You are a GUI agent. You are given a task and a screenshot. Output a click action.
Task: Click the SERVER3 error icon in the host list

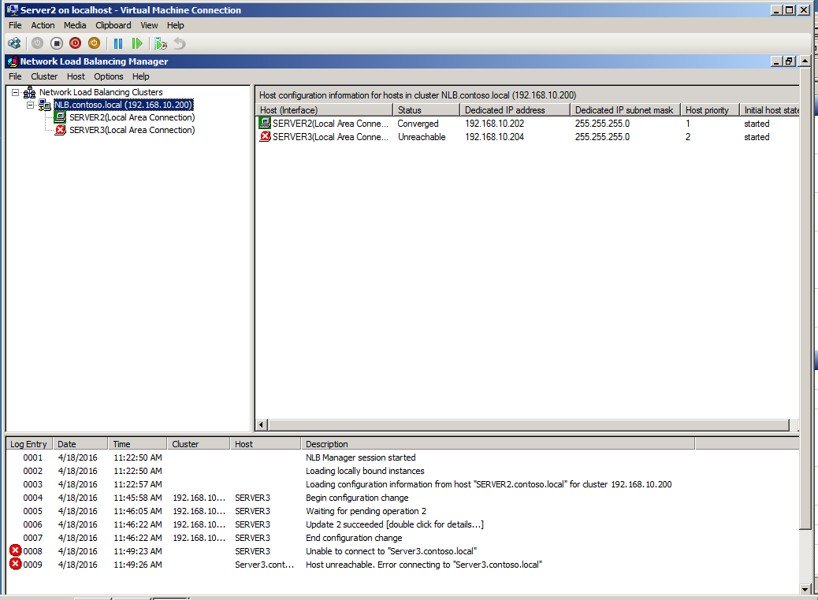click(x=266, y=136)
